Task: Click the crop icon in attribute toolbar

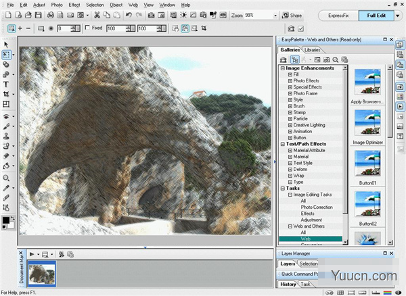Action: (x=204, y=28)
